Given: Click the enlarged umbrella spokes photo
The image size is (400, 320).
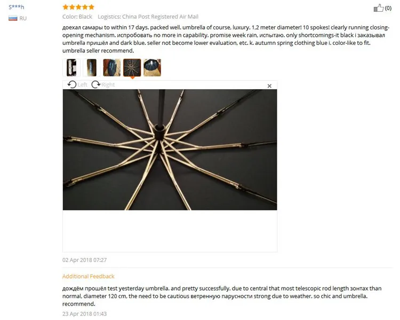Looking at the screenshot, I should 170,150.
